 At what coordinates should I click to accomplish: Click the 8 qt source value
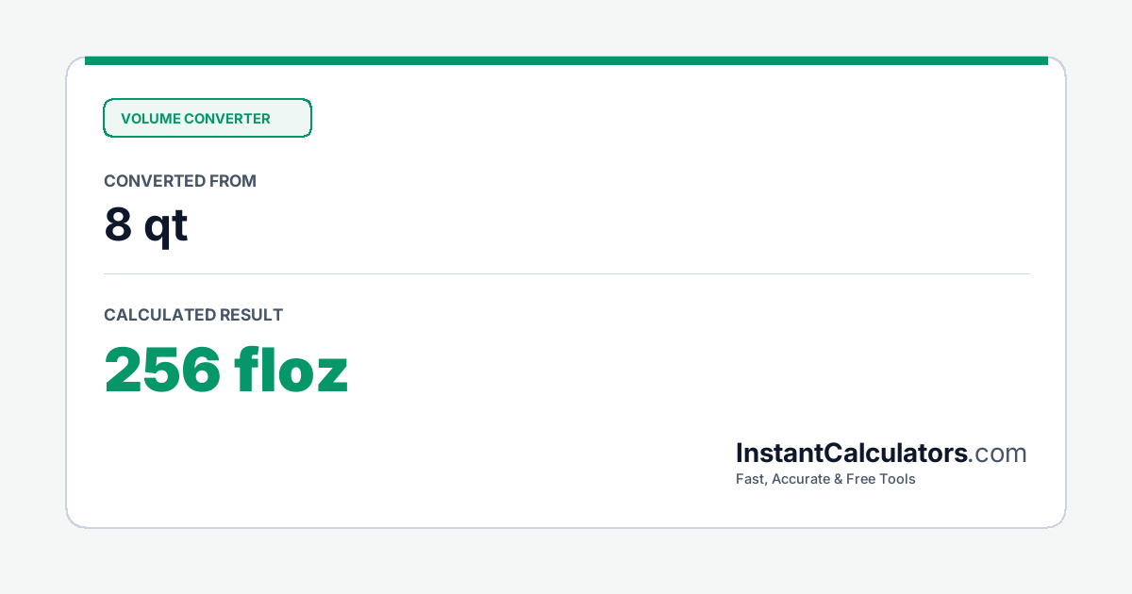click(146, 226)
